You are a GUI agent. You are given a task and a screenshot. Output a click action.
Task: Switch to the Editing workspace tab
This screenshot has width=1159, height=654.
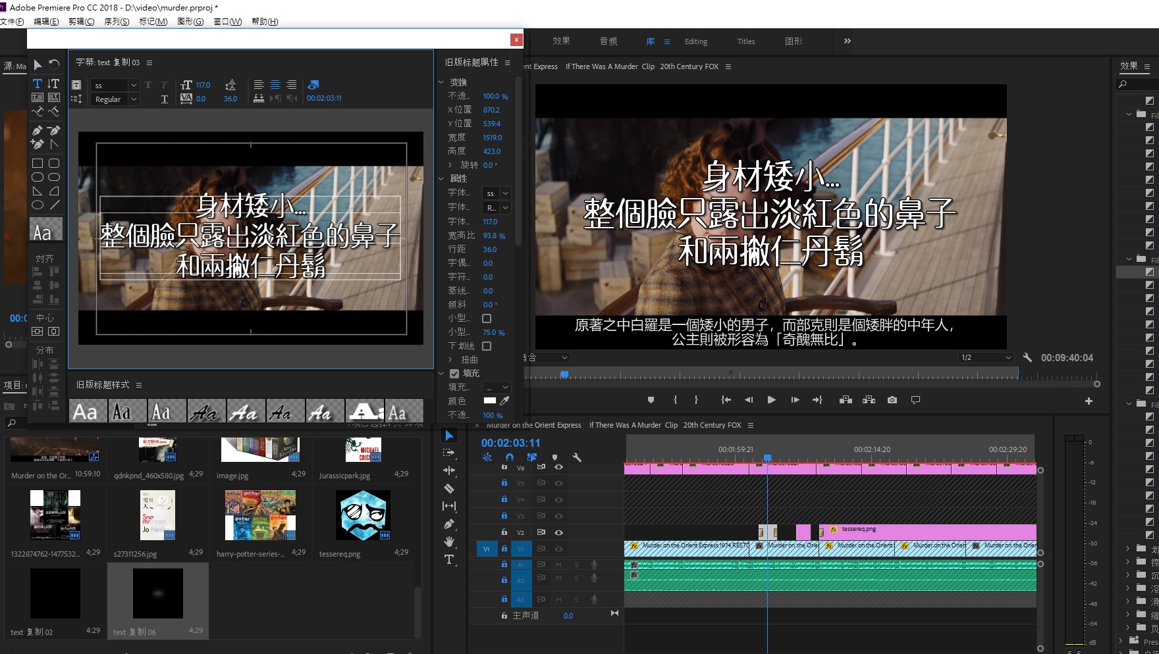(x=695, y=41)
